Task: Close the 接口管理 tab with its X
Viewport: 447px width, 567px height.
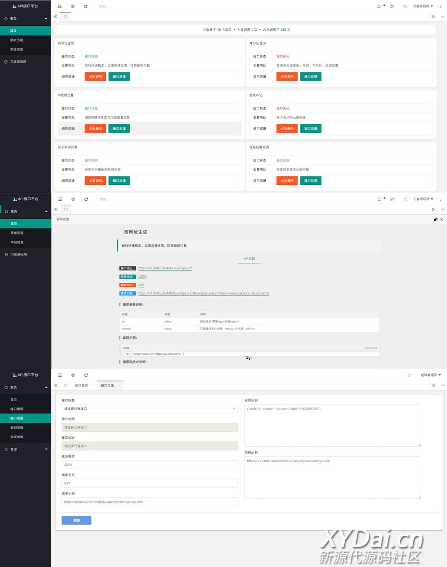Action: pos(93,386)
